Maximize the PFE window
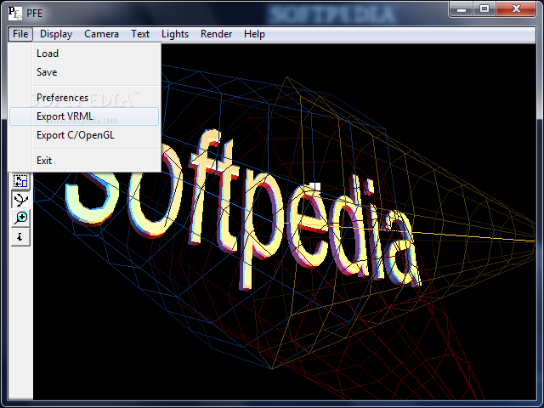The width and height of the screenshot is (544, 408). click(484, 8)
